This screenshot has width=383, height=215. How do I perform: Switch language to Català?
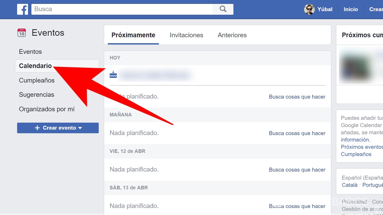click(x=349, y=185)
